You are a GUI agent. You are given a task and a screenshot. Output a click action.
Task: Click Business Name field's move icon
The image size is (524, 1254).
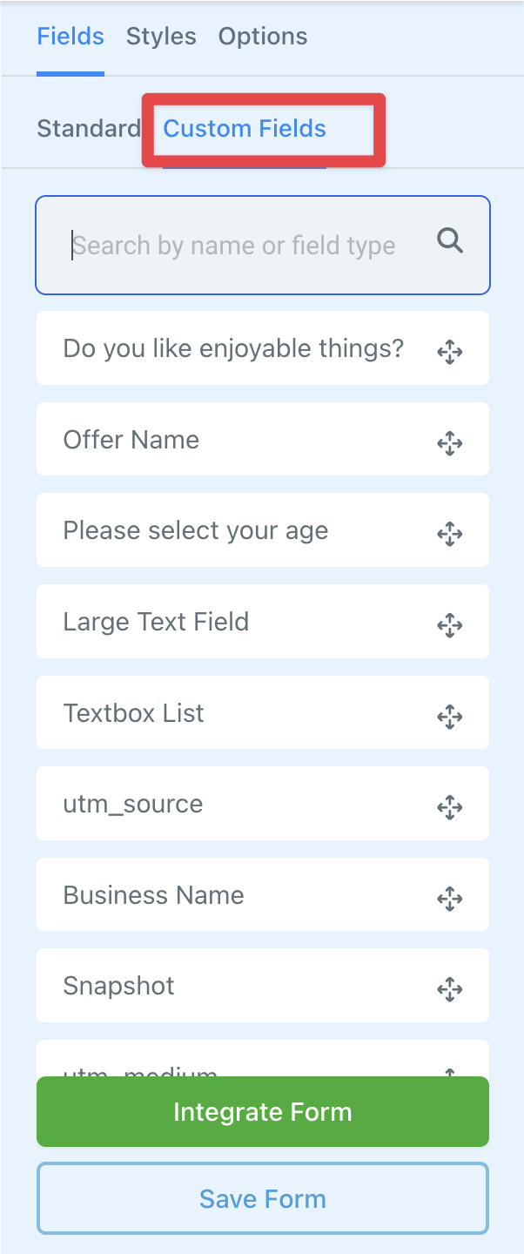449,899
